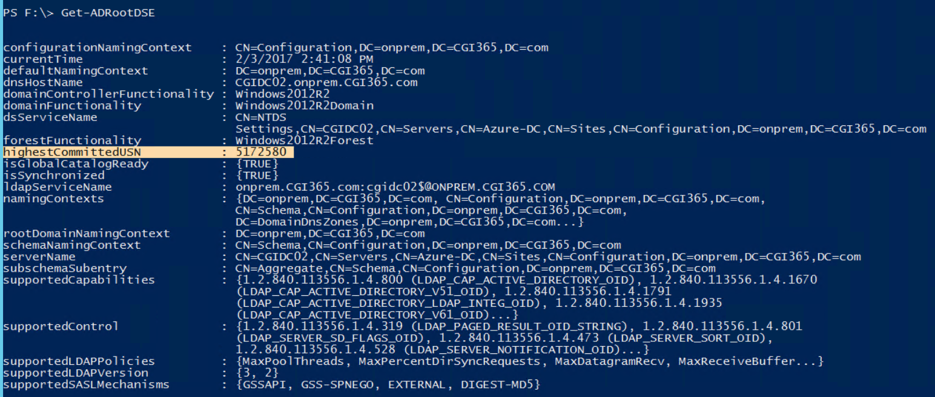Image resolution: width=935 pixels, height=397 pixels.
Task: Click the Windows2012R2Forest value
Action: coord(305,140)
